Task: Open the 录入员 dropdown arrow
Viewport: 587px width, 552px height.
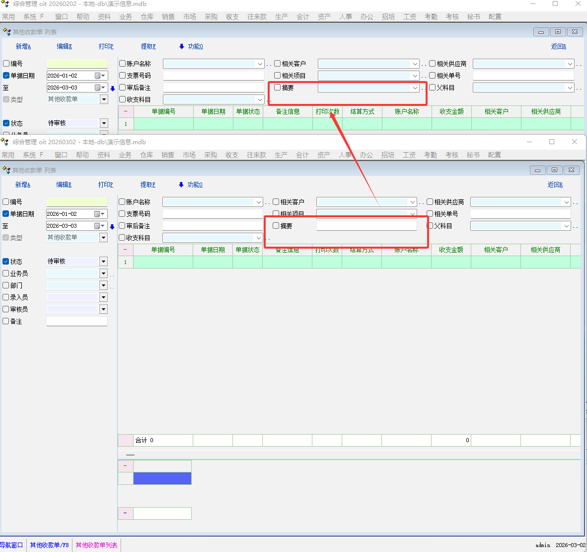Action: click(x=103, y=297)
